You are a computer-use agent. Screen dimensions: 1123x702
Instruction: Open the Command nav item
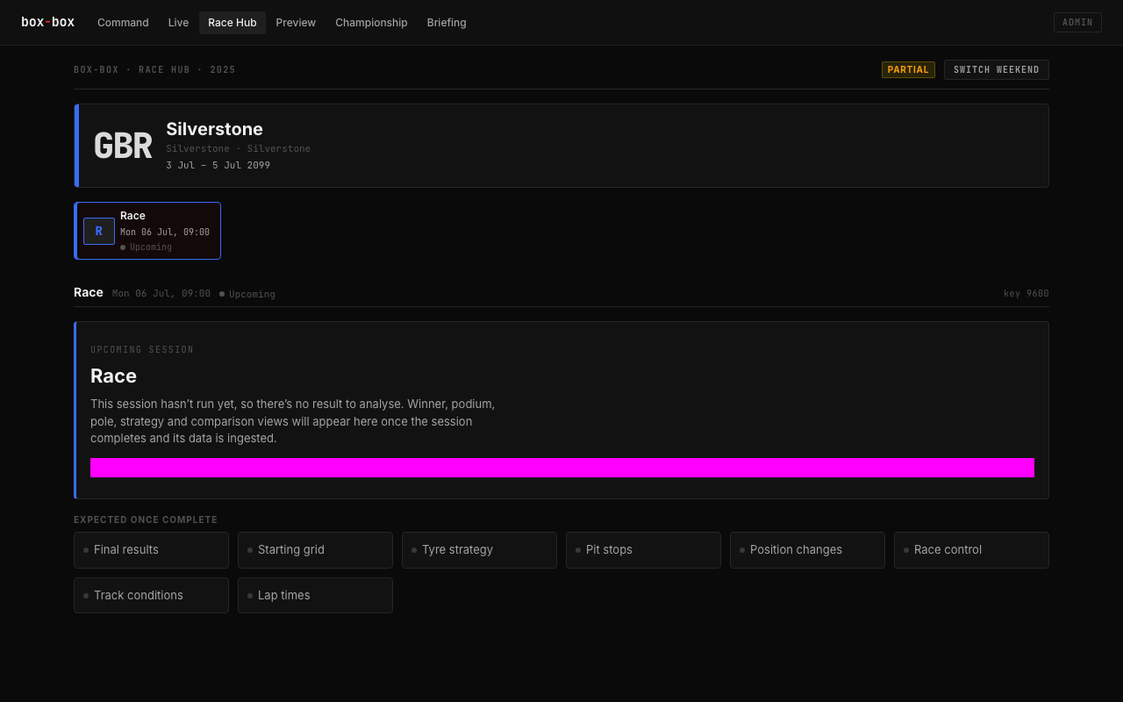[123, 23]
